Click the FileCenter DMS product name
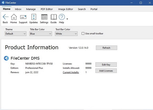Viewport: 153px width, 110px height. [x=25, y=58]
